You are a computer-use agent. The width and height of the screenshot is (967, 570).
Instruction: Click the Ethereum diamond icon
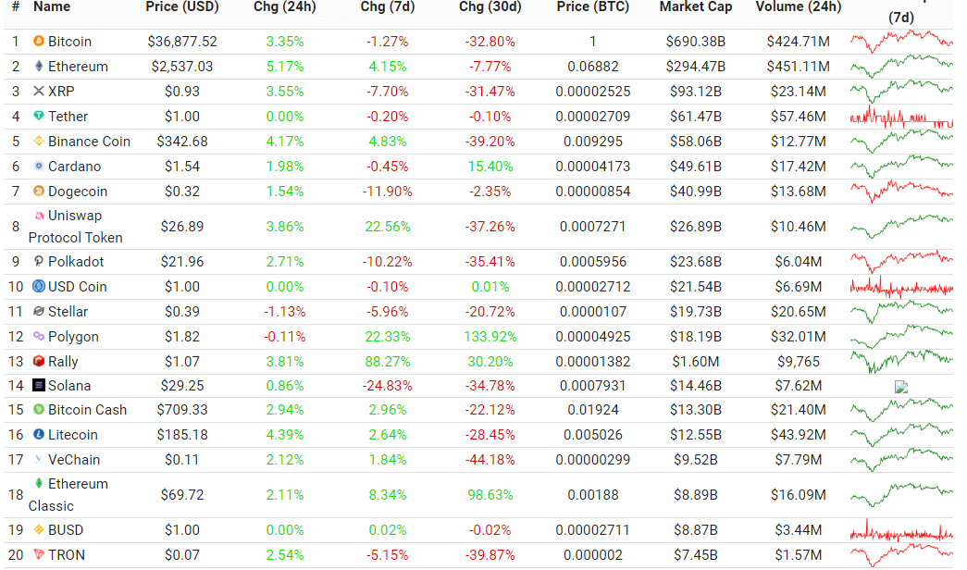(x=38, y=66)
